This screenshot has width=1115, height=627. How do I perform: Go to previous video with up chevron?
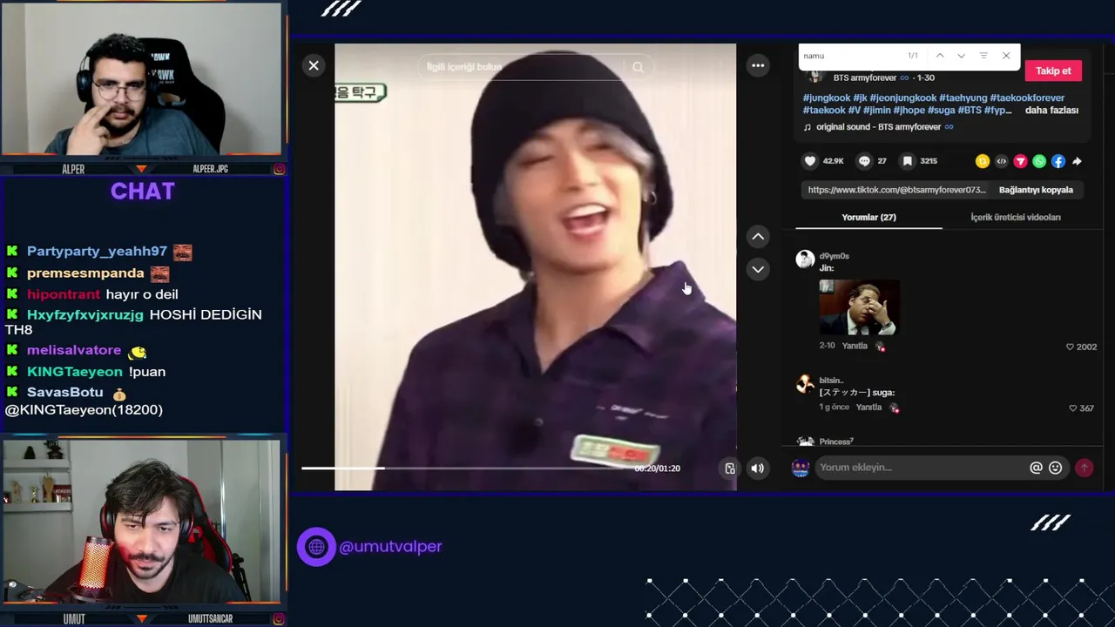(x=758, y=236)
